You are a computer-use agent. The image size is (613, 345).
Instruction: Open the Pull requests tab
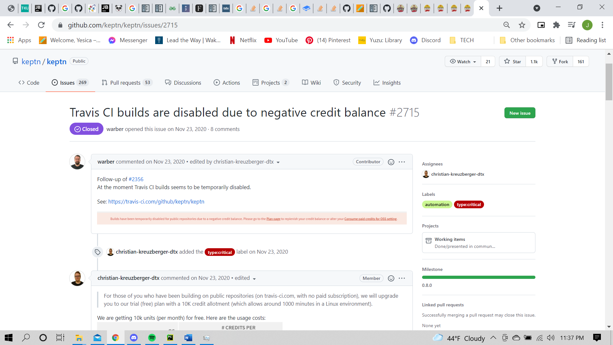[x=127, y=83]
